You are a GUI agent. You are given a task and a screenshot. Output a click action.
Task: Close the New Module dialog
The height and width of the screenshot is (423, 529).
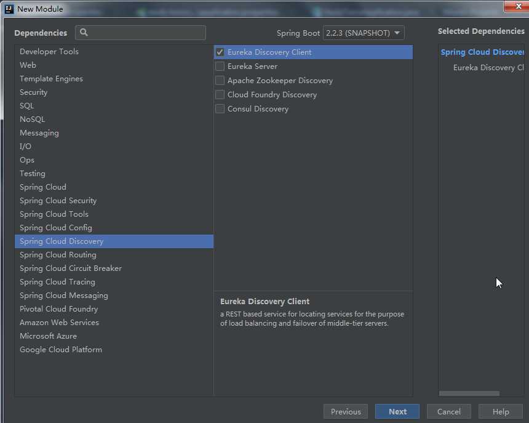pyautogui.click(x=518, y=6)
